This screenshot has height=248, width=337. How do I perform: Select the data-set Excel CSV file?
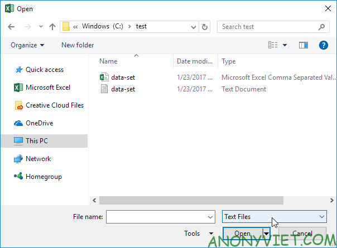tap(122, 77)
